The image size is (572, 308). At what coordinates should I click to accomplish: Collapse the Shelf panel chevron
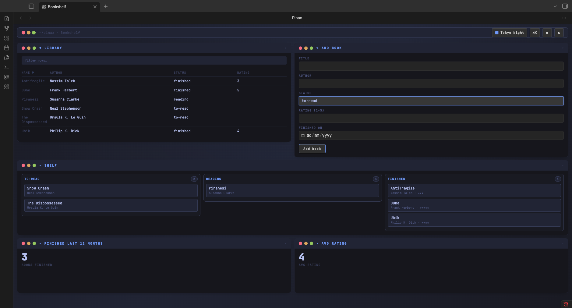(x=563, y=165)
